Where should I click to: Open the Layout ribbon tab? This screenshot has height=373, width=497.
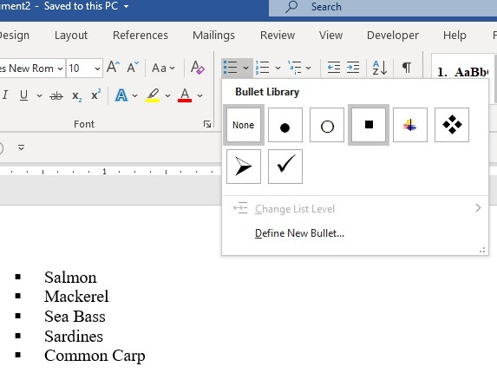pyautogui.click(x=71, y=36)
